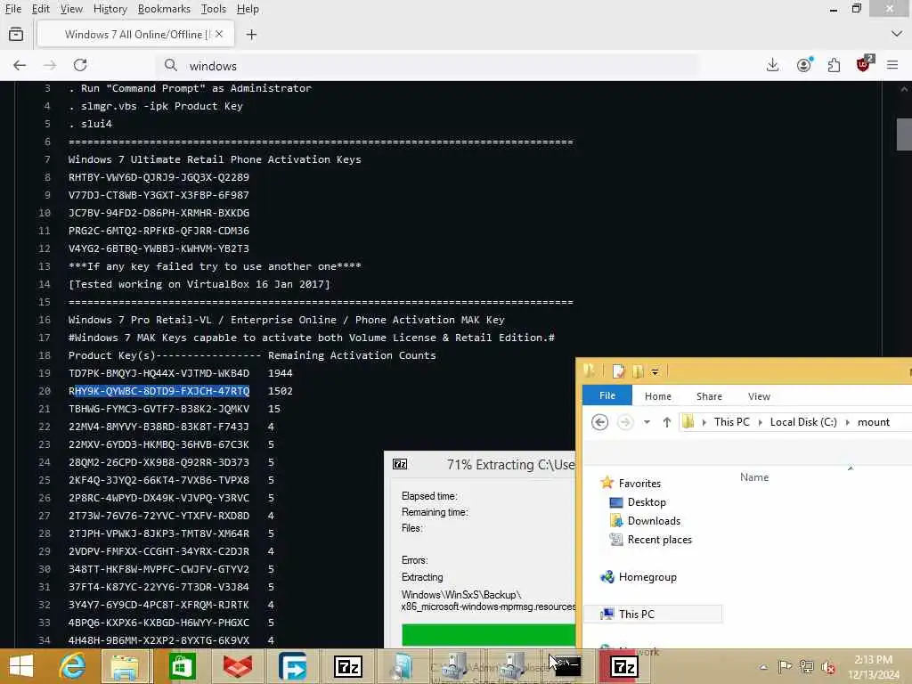
Task: Click key text 'TD7PK-BMQYJ-HQ44X-VJTMD-WKB4D'
Action: click(159, 373)
